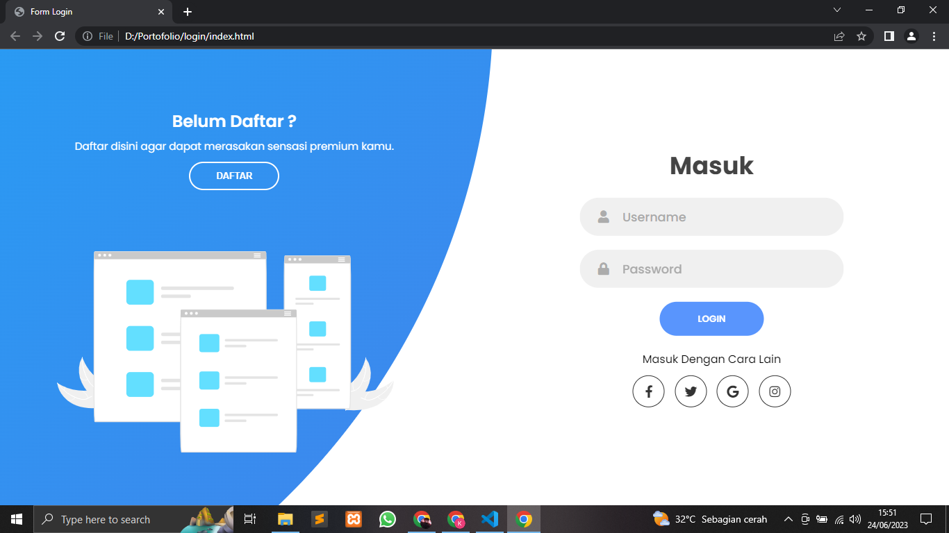Screen dimensions: 949x533
Task: Open a new browser tab
Action: click(x=188, y=12)
